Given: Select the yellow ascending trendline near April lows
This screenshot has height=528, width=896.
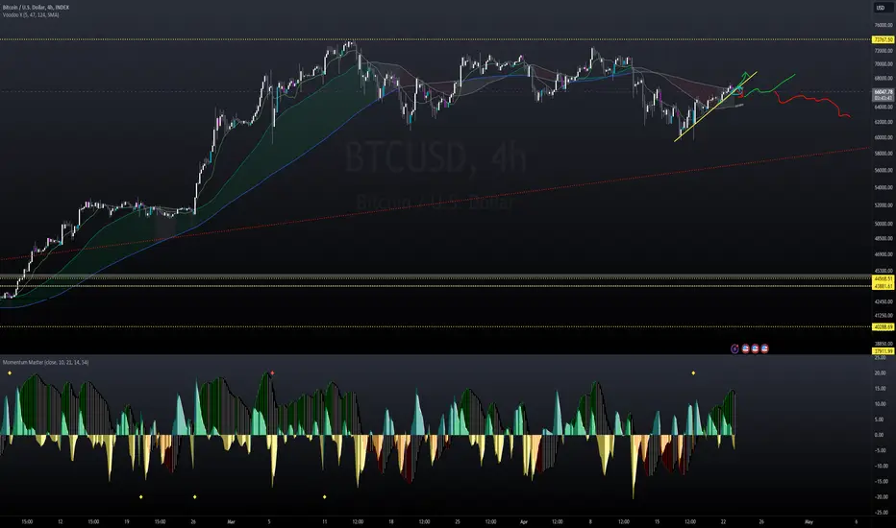Looking at the screenshot, I should 715,107.
